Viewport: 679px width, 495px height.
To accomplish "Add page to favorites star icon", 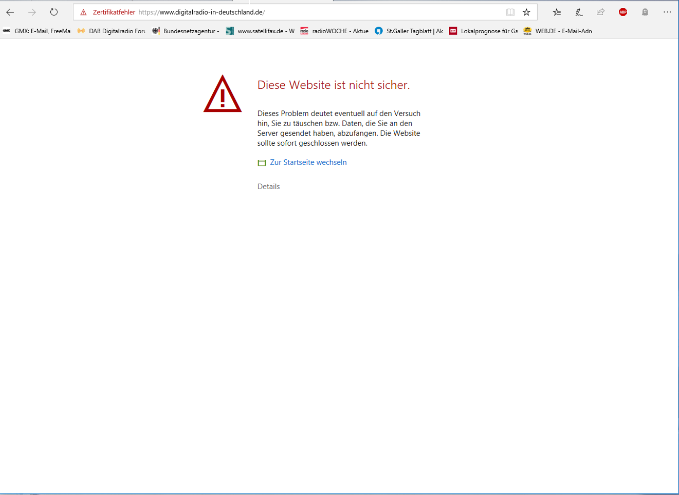I will [x=526, y=12].
